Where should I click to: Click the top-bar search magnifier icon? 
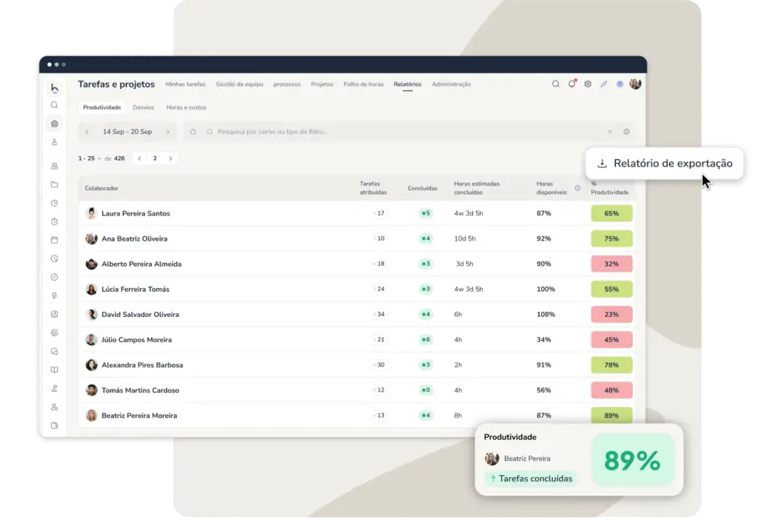(556, 84)
